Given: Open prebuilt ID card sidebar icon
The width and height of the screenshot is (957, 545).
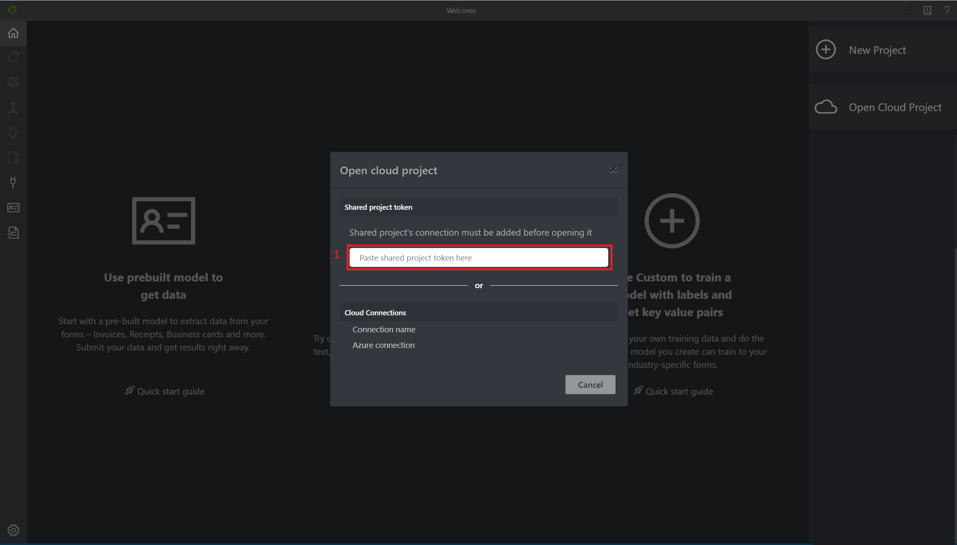Looking at the screenshot, I should point(13,208).
